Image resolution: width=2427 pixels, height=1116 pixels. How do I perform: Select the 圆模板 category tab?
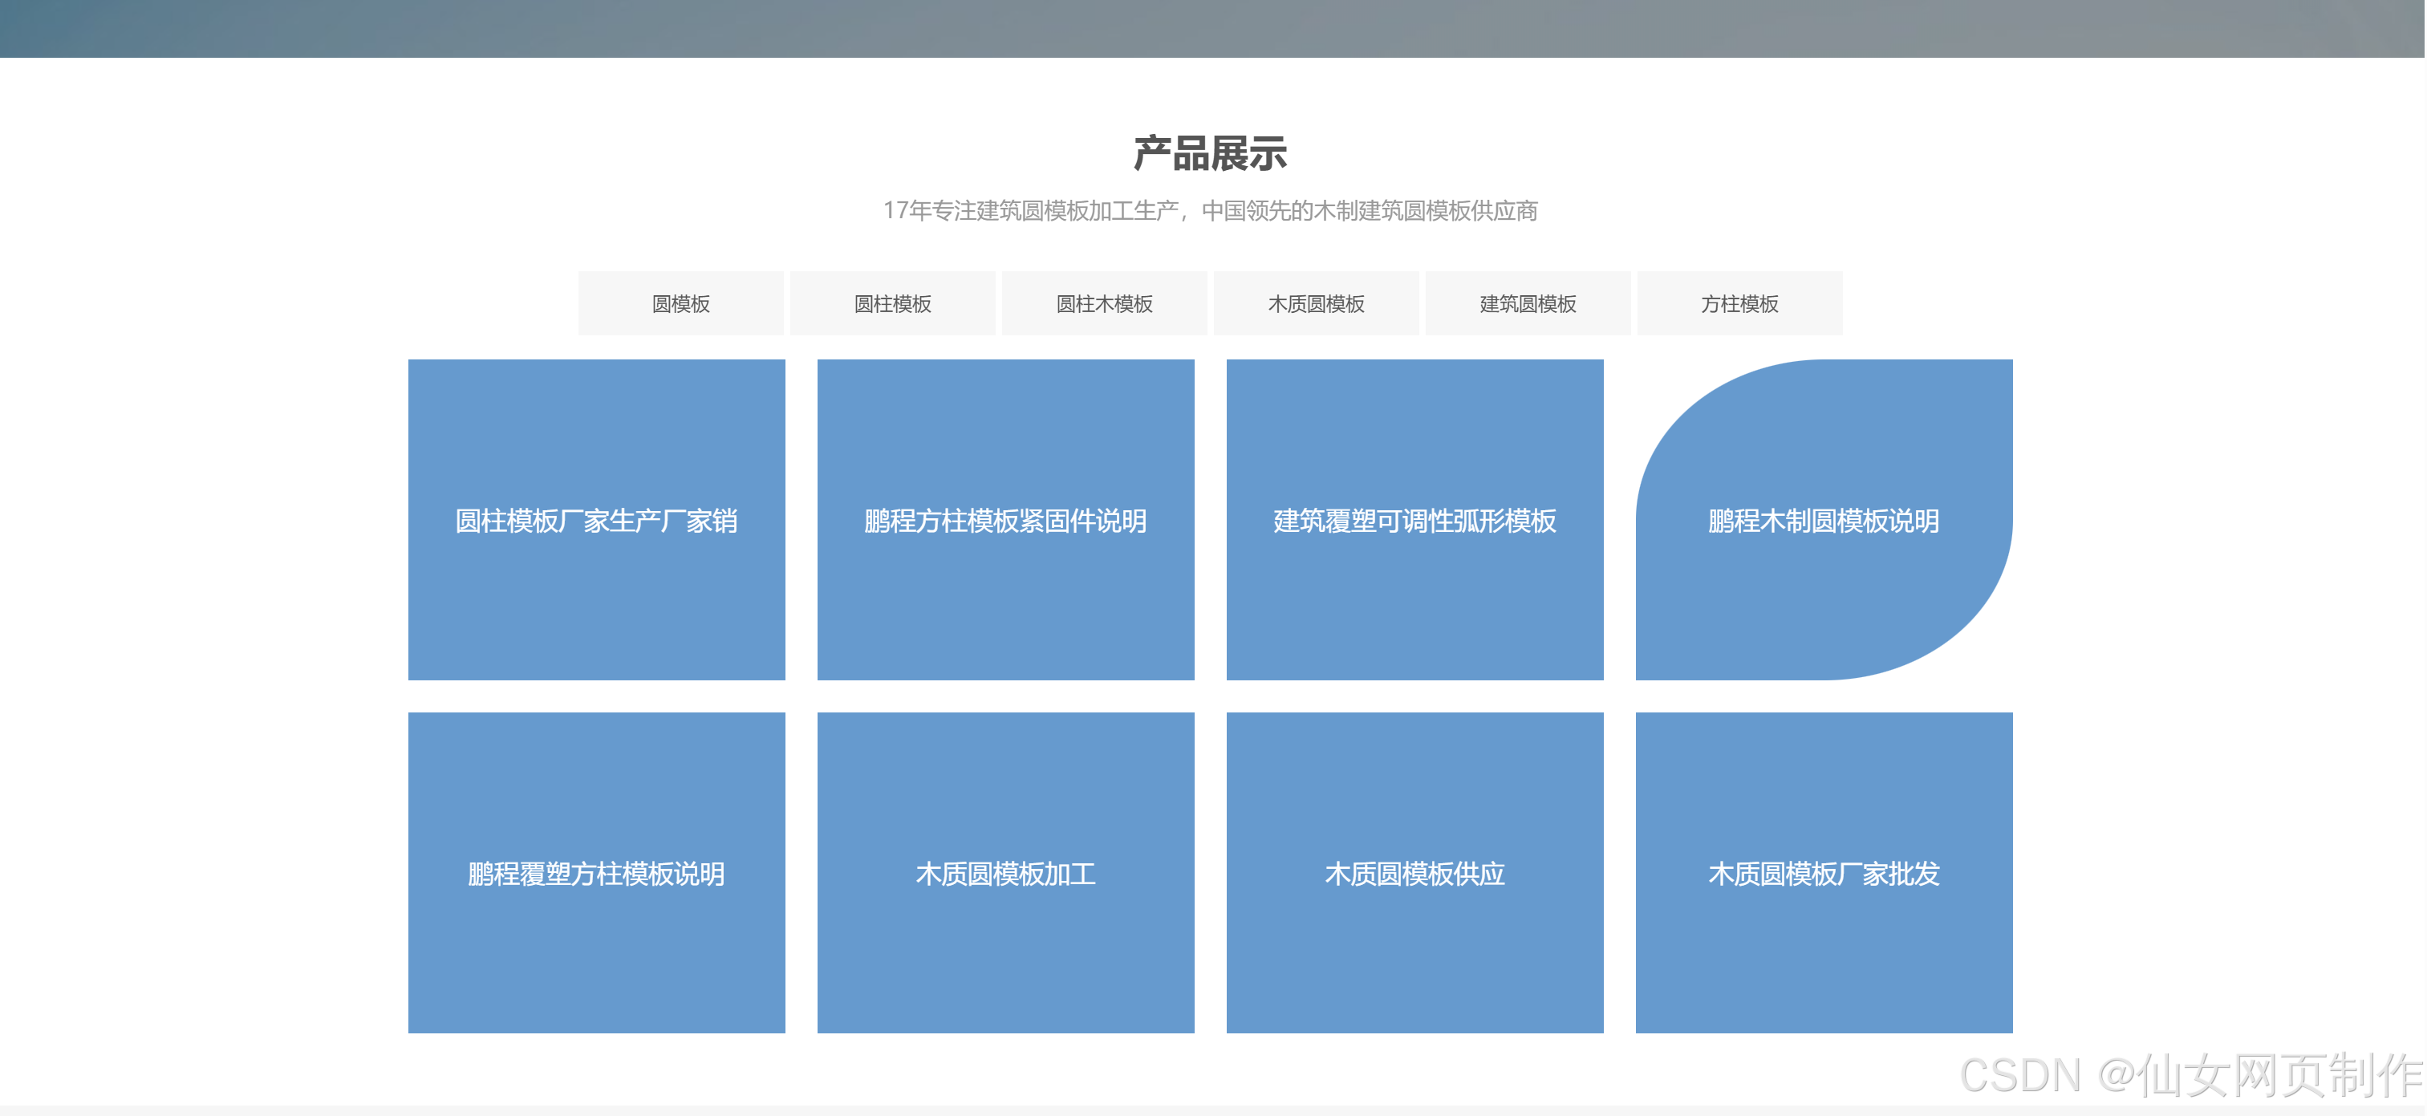pyautogui.click(x=681, y=303)
